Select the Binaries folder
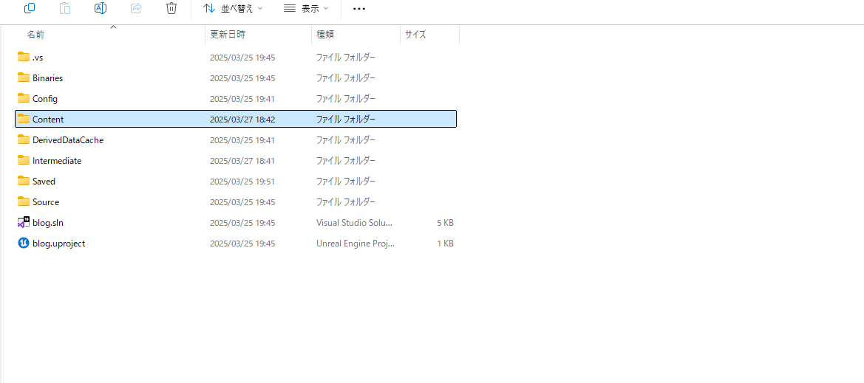This screenshot has width=864, height=383. coord(47,77)
